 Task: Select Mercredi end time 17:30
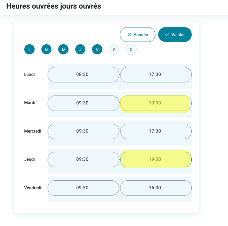click(155, 131)
